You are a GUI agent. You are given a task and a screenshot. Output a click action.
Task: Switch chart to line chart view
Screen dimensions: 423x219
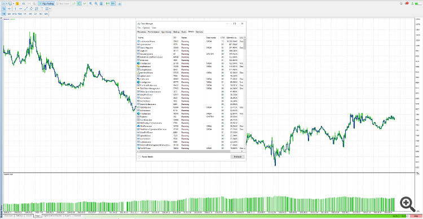pyautogui.click(x=85, y=3)
